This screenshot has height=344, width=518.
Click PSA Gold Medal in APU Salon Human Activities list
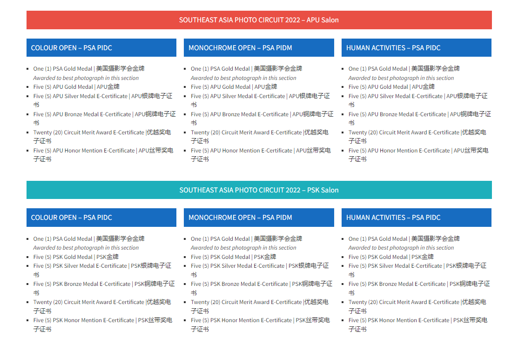pos(404,69)
